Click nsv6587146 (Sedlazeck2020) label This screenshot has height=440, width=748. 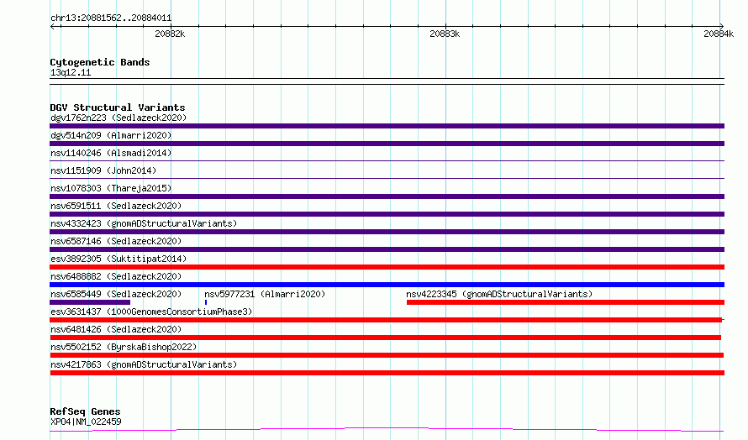coord(116,241)
